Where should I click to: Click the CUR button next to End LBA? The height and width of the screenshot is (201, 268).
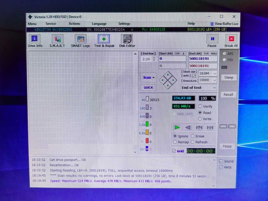click(x=206, y=53)
